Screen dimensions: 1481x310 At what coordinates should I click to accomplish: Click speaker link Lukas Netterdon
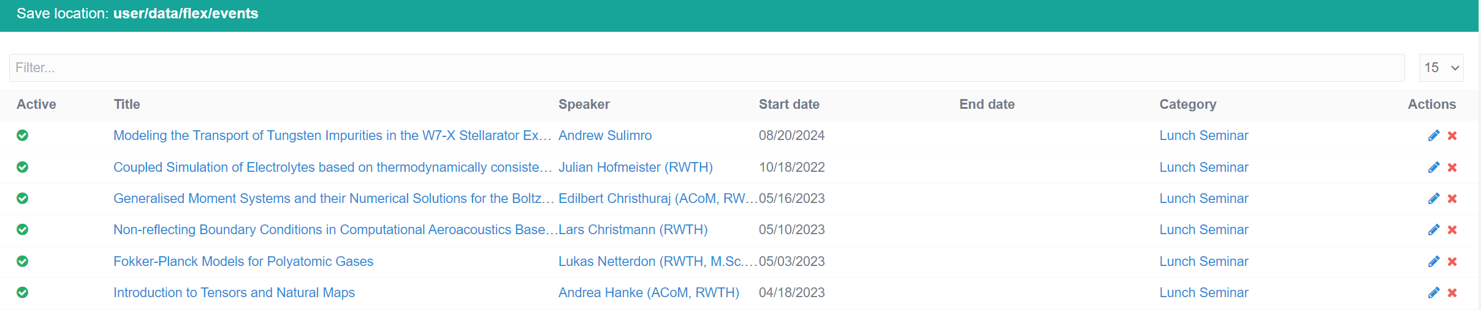pos(658,262)
